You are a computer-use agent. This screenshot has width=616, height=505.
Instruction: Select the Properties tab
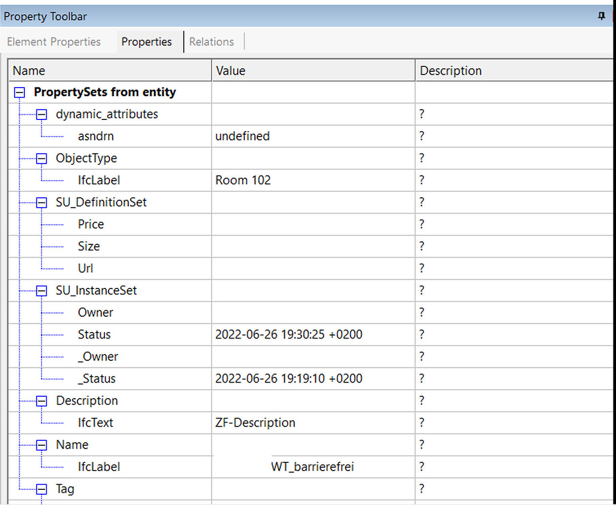point(146,42)
